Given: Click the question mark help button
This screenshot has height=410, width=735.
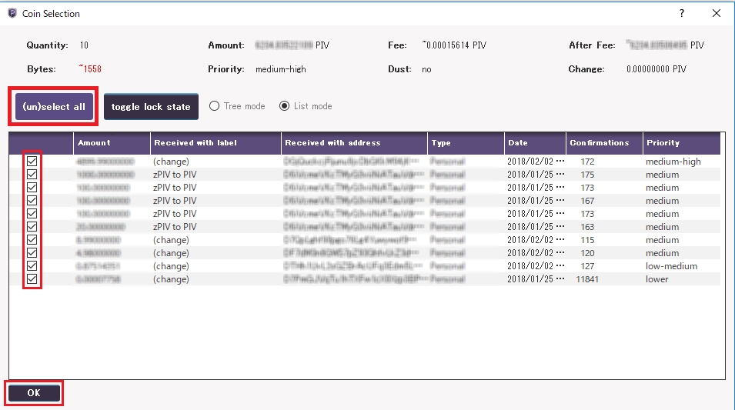Looking at the screenshot, I should pyautogui.click(x=681, y=13).
